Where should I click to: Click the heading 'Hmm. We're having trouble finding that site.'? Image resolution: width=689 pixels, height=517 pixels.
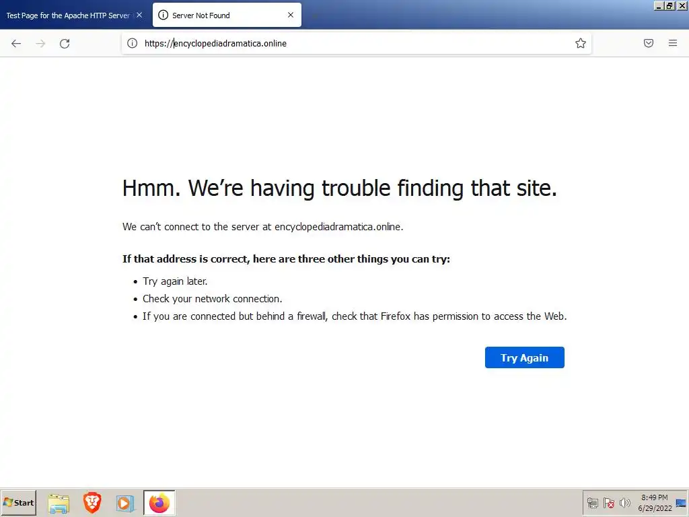pos(340,188)
